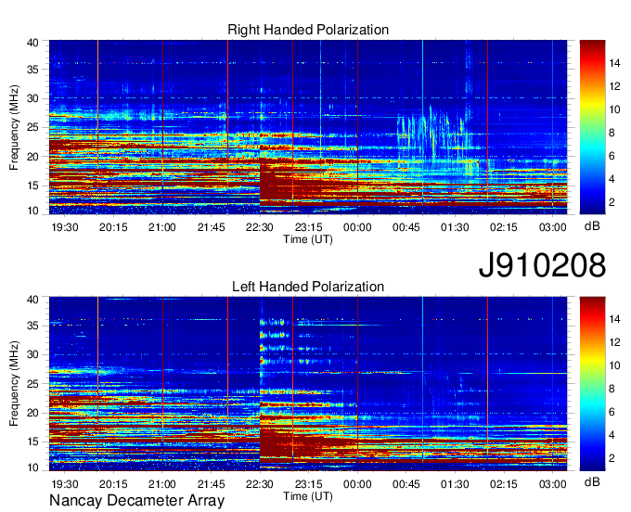Click the Right Handed Polarization spectrogram

[x=308, y=127]
